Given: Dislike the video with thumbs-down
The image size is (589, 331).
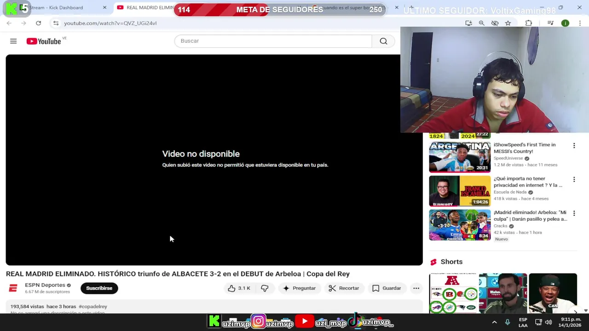Looking at the screenshot, I should 265,288.
